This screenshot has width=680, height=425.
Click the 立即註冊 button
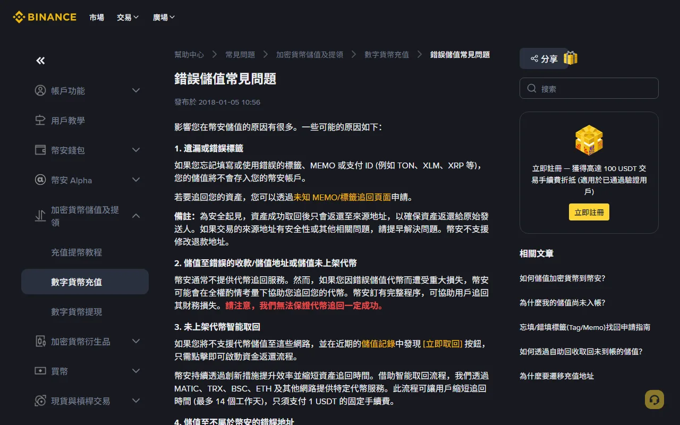(x=589, y=212)
